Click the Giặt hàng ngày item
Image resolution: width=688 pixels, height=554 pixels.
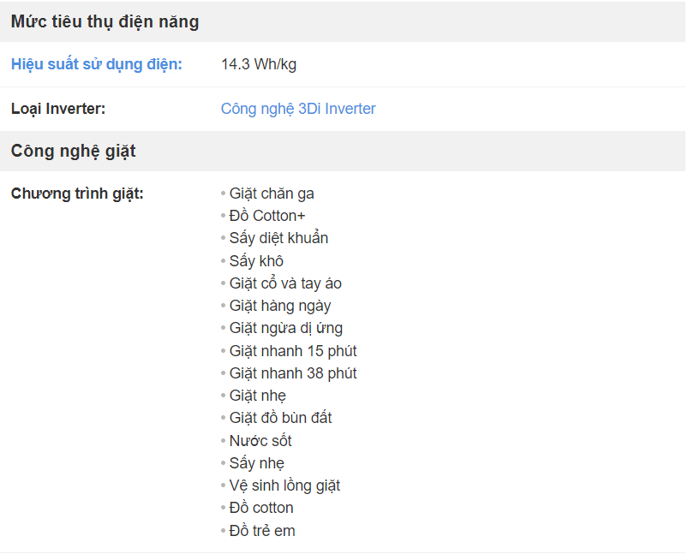pos(280,306)
